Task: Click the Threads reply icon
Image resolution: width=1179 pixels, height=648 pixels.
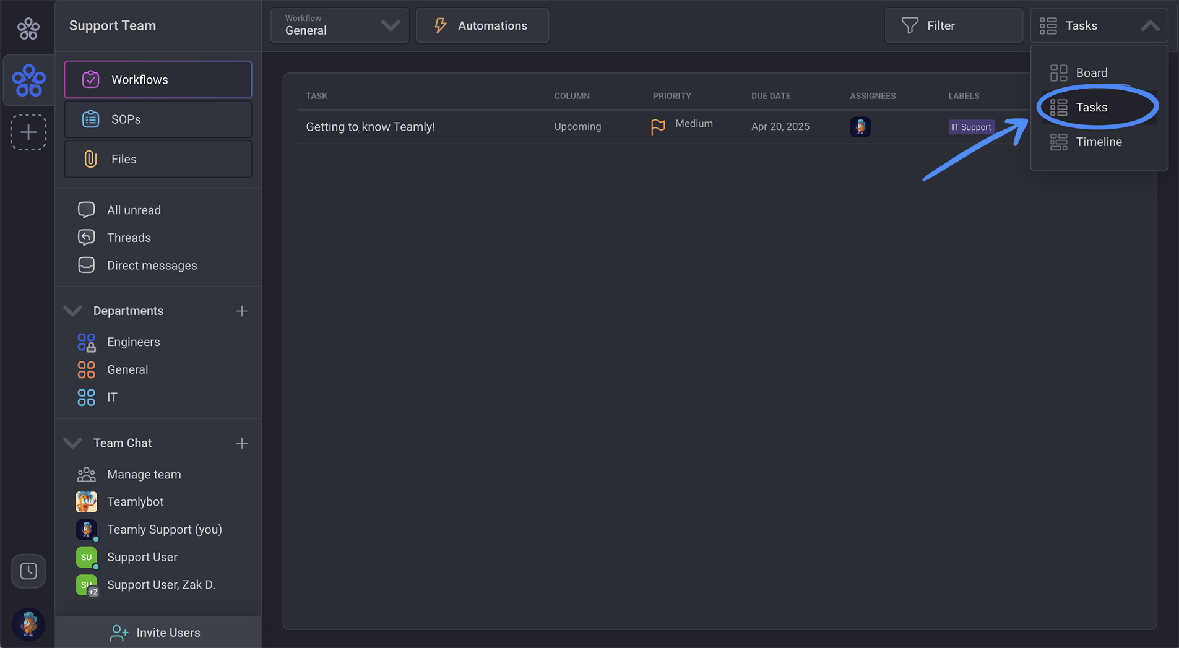Action: (86, 237)
